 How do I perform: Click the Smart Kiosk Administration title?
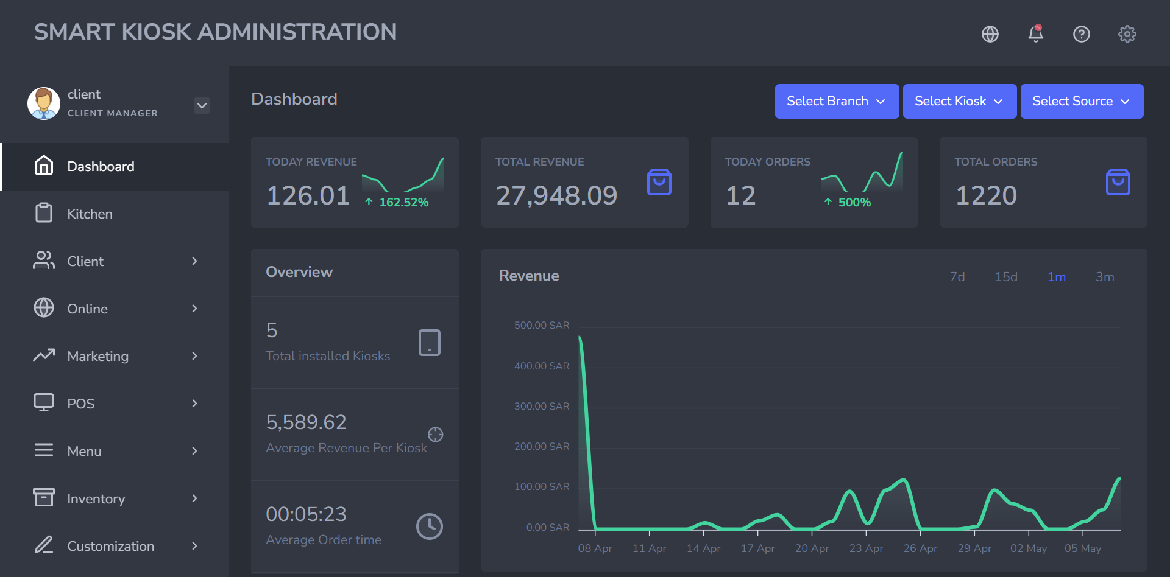pyautogui.click(x=215, y=32)
